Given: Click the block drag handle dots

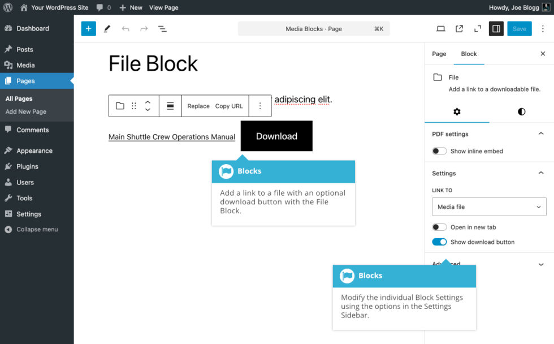Looking at the screenshot, I should [x=134, y=106].
